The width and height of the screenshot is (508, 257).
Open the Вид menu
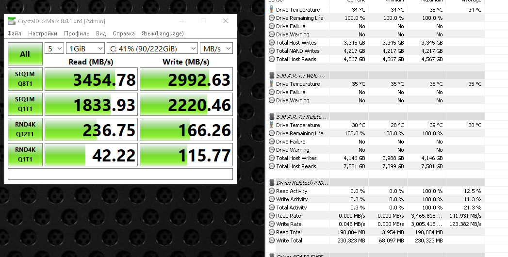coord(101,33)
